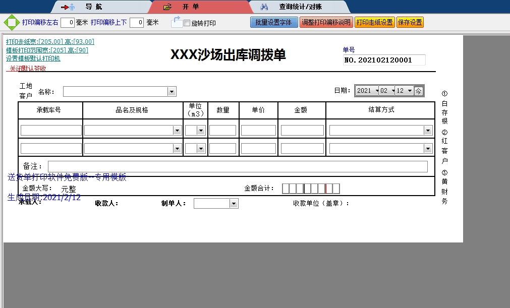Open the 打印走纸设置 button
The image size is (510, 308).
pos(374,23)
